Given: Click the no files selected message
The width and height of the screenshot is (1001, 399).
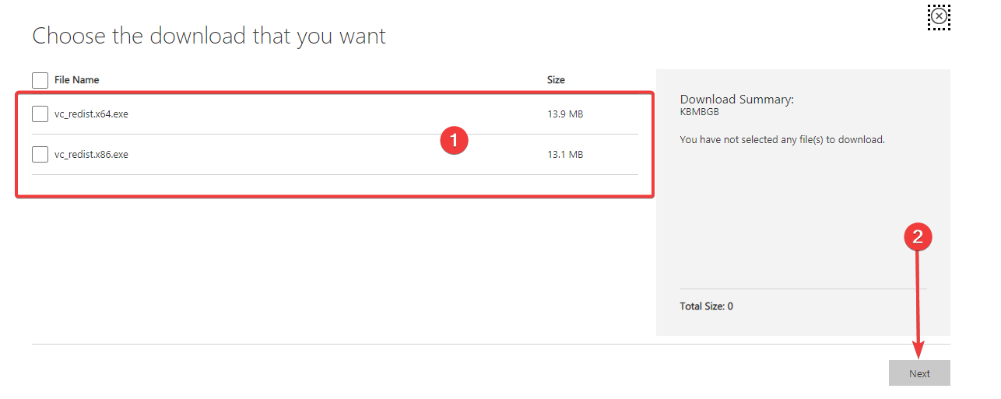Looking at the screenshot, I should pyautogui.click(x=782, y=140).
